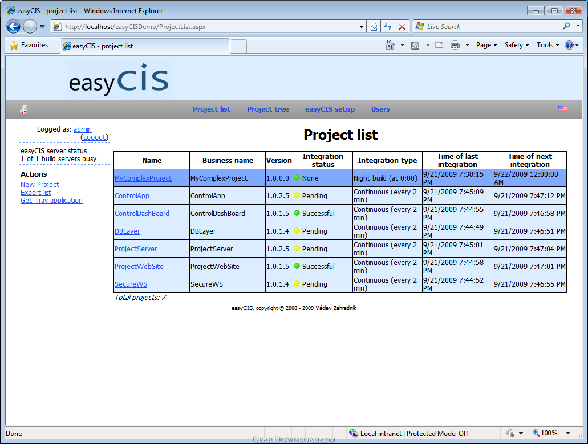
Task: Click the admin user link
Action: point(83,129)
